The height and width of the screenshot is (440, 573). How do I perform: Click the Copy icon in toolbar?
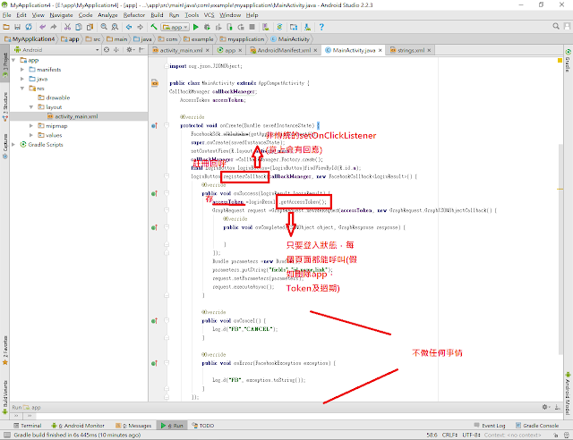point(79,27)
